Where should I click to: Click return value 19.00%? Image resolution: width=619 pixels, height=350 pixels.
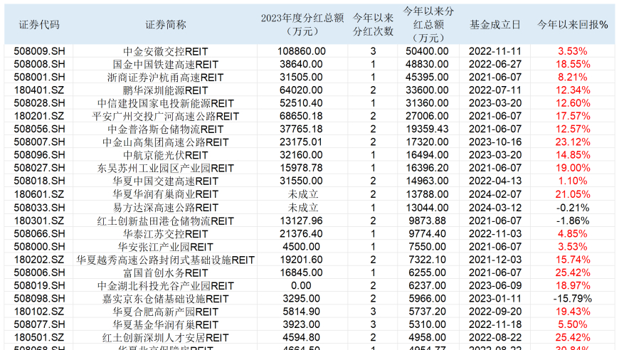(573, 169)
